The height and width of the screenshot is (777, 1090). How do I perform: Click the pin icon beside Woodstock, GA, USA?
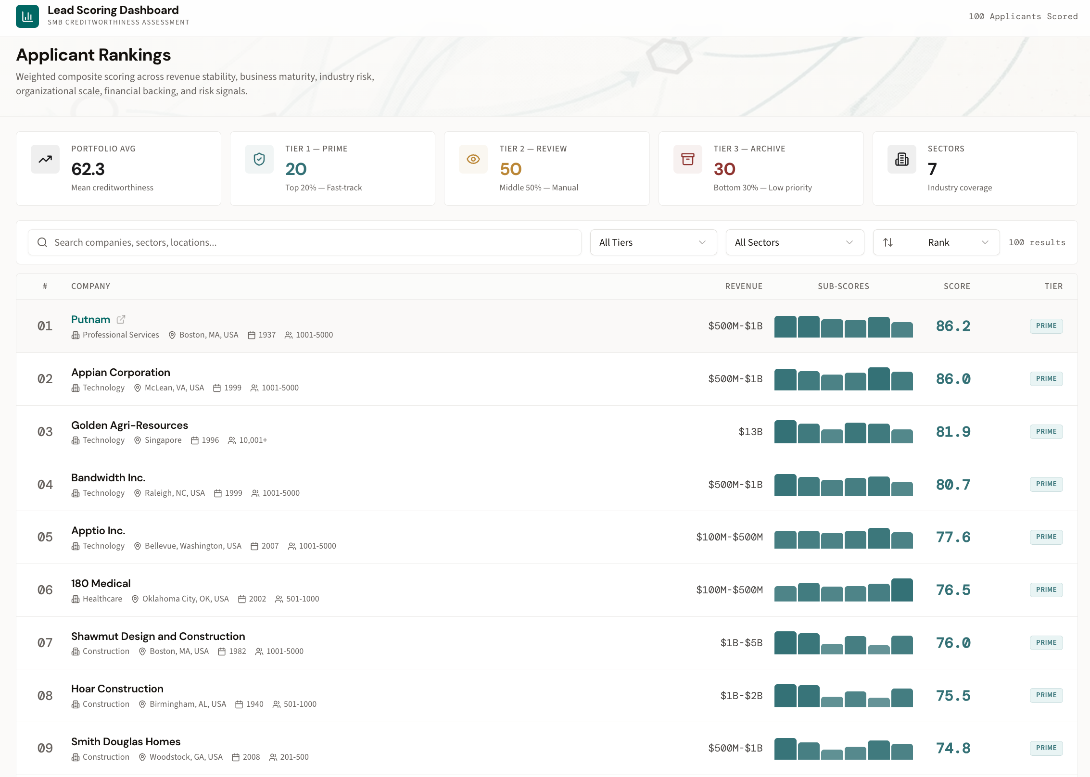point(142,757)
